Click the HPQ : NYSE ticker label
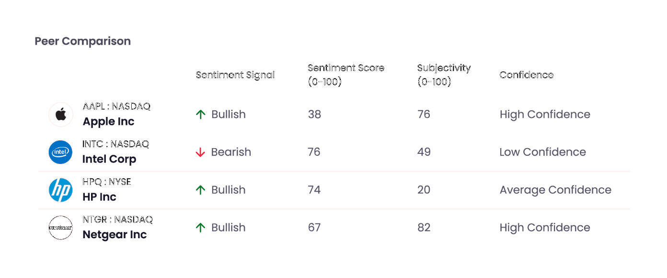Viewport: 667px width, 278px height. click(x=107, y=182)
